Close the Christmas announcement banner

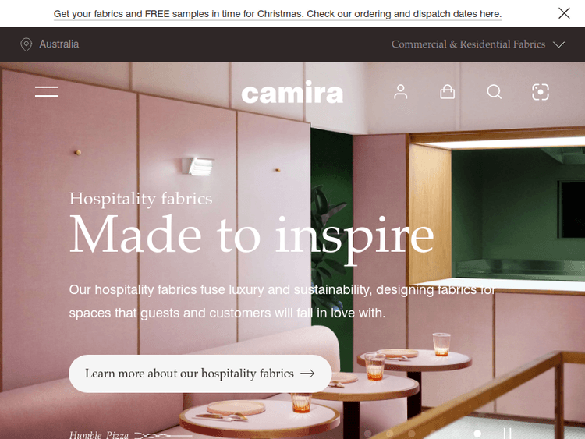click(564, 13)
